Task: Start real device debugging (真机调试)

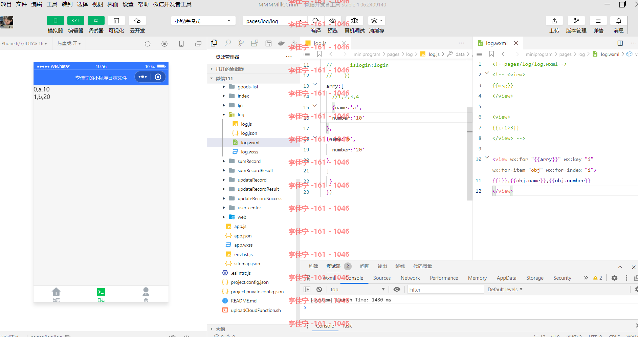Action: tap(354, 21)
